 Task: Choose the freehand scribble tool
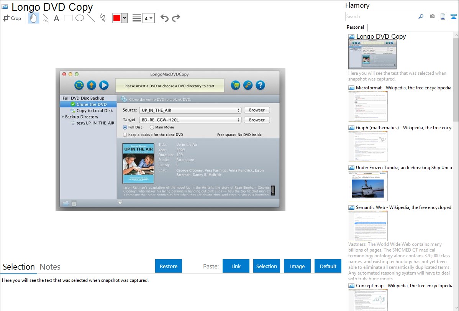click(x=103, y=18)
